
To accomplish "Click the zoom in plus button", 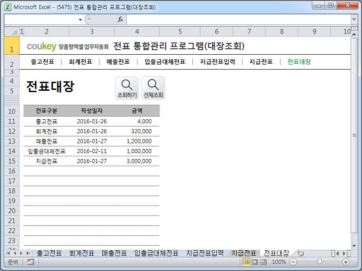I will coord(346,262).
